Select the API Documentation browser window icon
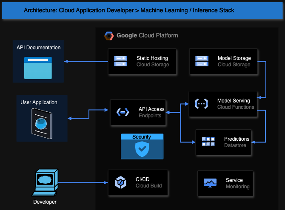Screen dimensions: 285x210 [38, 68]
